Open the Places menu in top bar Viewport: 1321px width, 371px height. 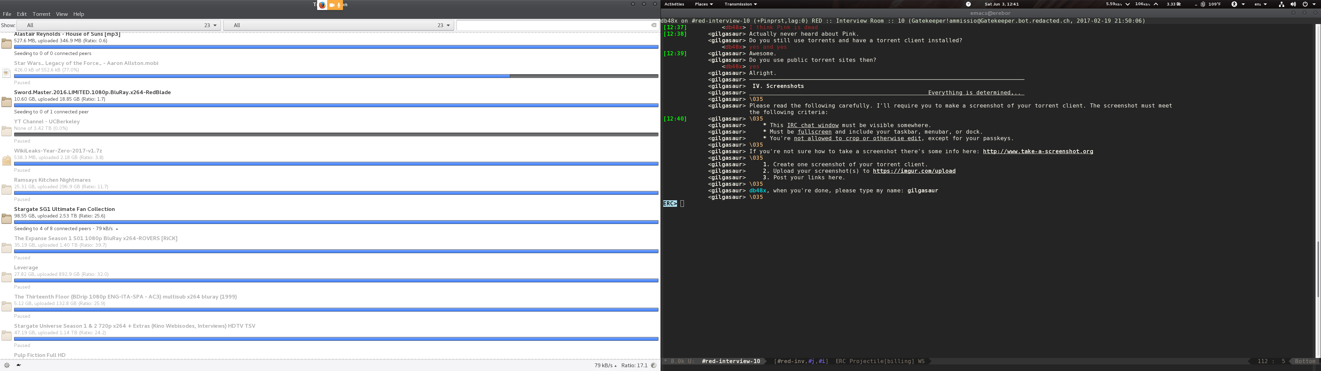click(704, 4)
